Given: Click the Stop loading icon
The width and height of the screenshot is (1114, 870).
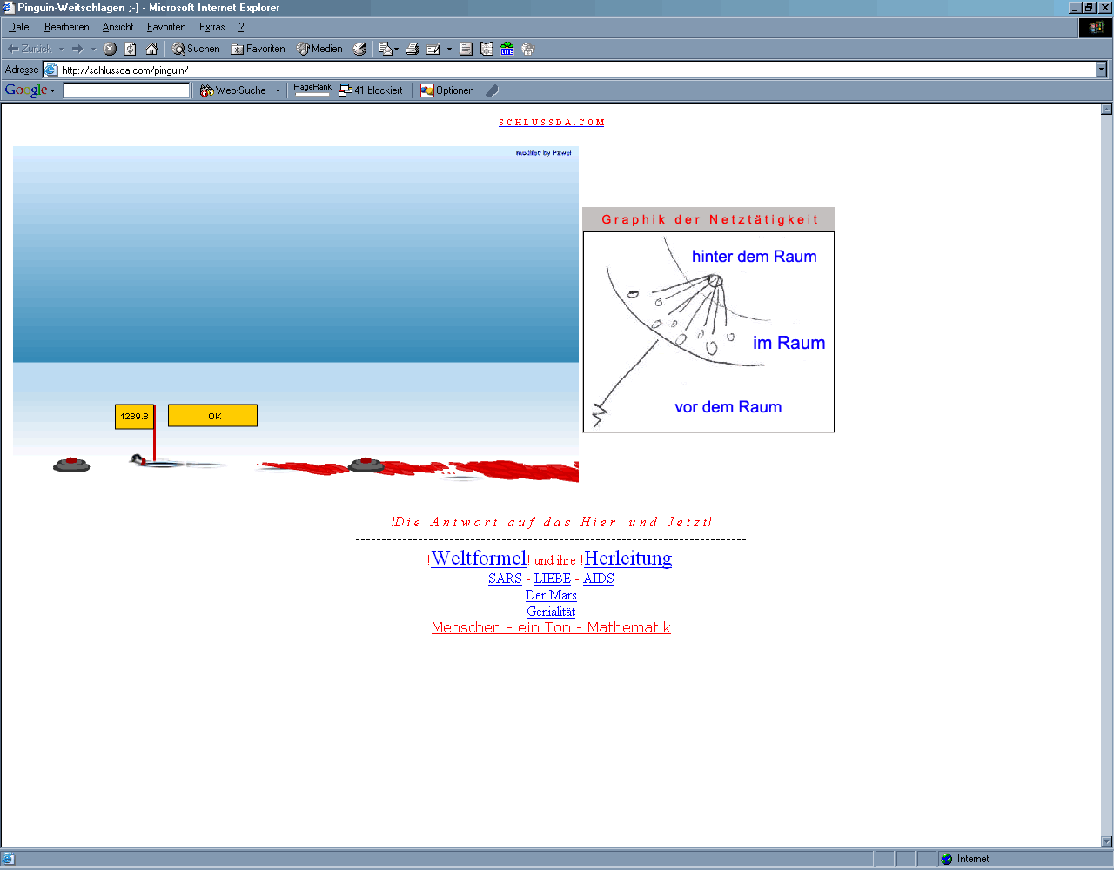Looking at the screenshot, I should pyautogui.click(x=110, y=49).
